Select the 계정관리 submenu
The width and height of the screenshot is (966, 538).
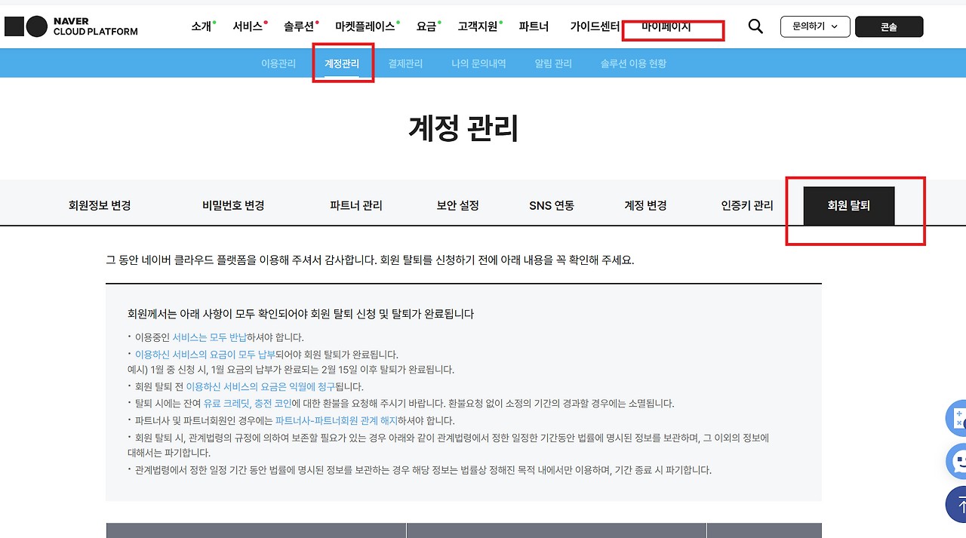click(x=342, y=64)
